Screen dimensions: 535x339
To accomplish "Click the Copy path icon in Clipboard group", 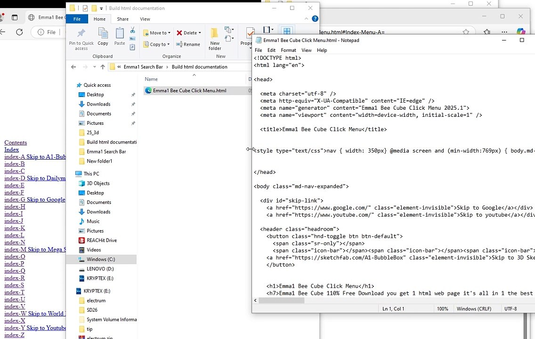I will 132,39.
